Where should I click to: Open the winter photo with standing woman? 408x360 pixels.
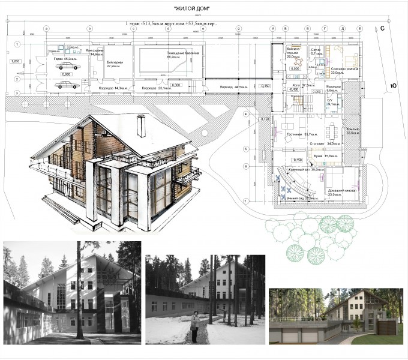(x=205, y=299)
